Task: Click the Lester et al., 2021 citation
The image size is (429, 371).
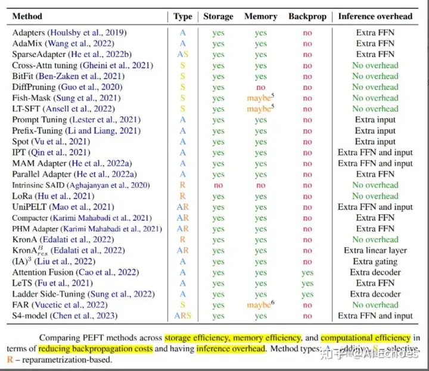Action: point(105,120)
